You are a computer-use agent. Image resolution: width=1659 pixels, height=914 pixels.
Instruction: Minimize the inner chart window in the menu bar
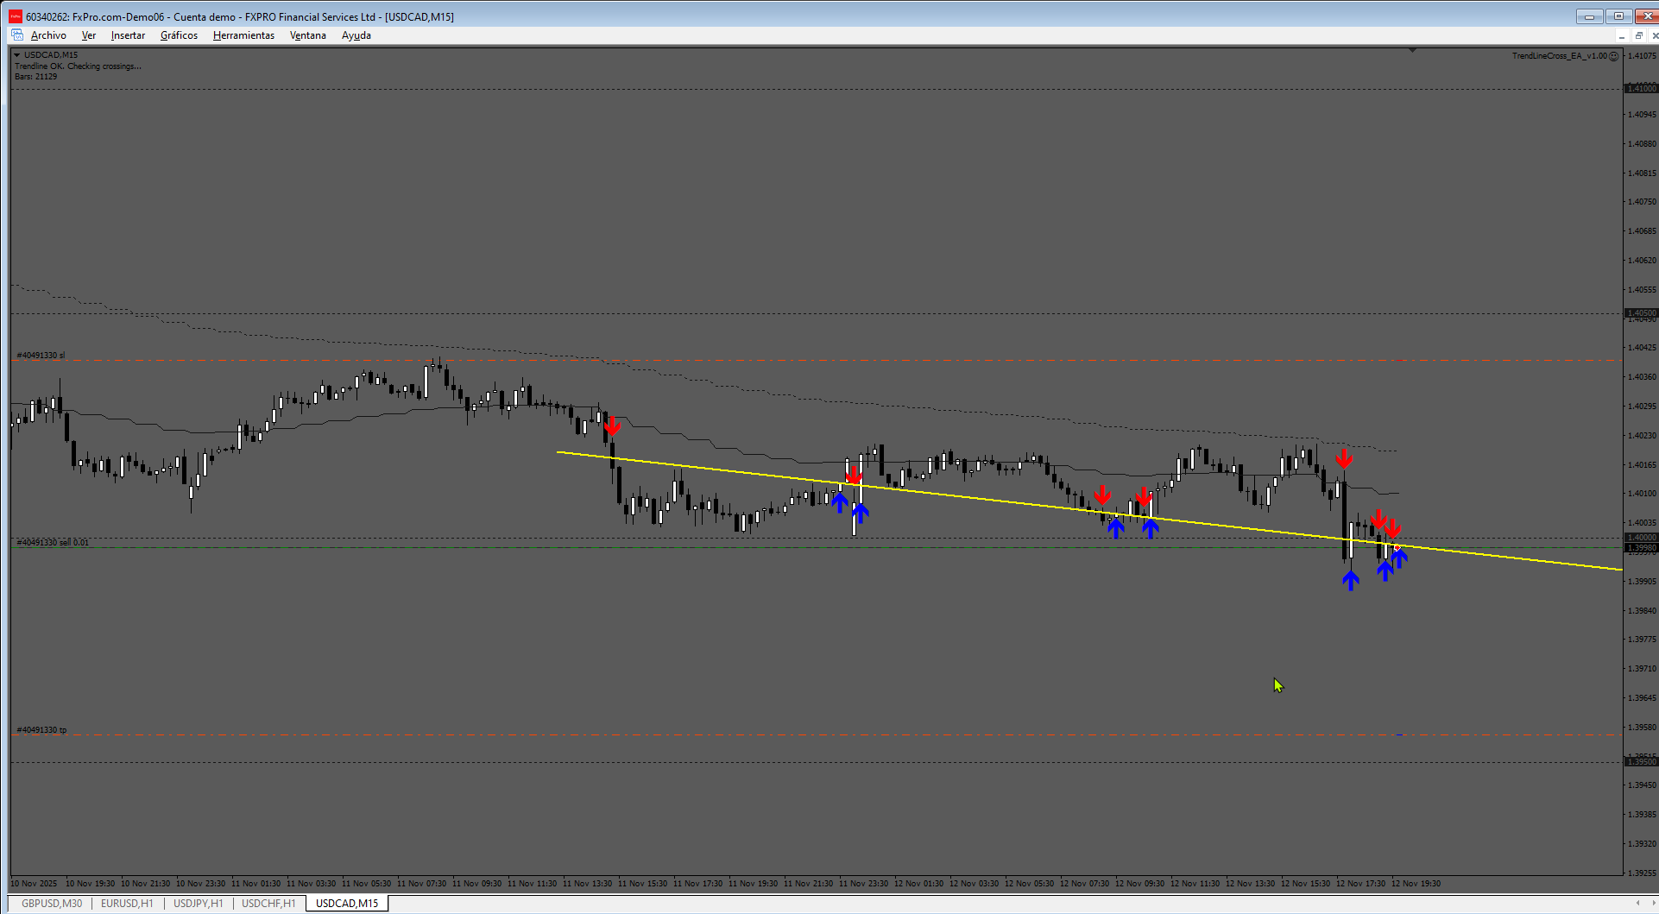pos(1622,36)
